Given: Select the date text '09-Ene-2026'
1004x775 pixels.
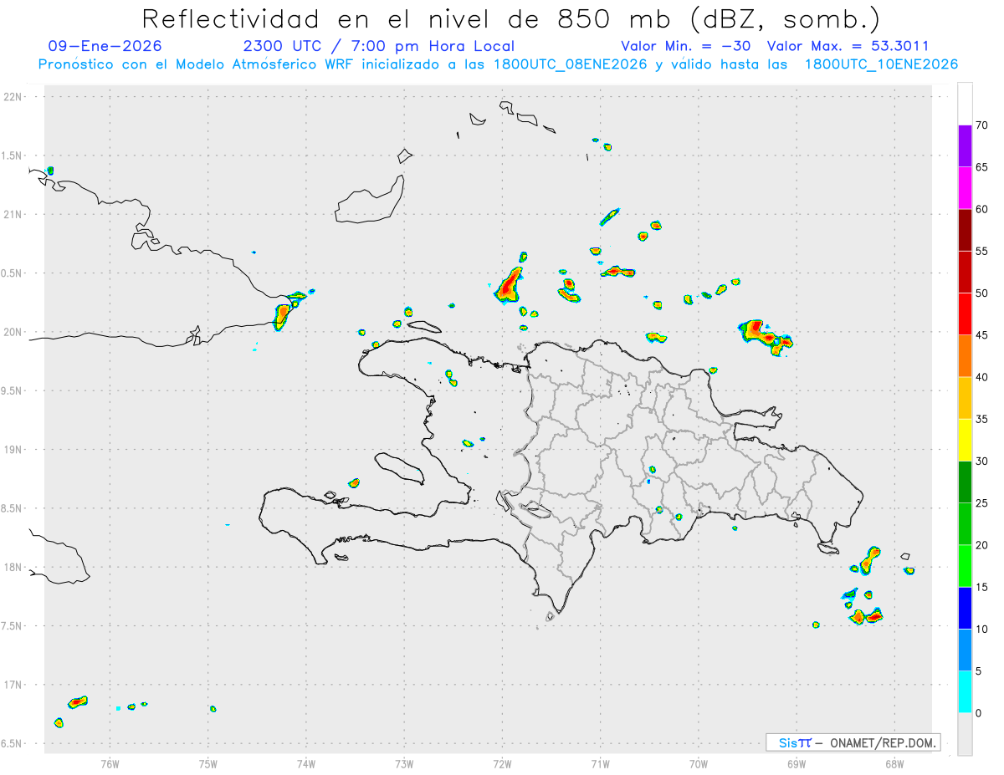Looking at the screenshot, I should 105,46.
